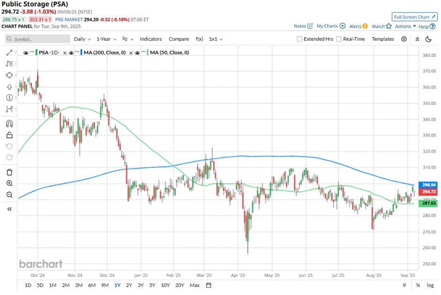Screen dimensions: 441x295
Task: Click the 298.94 MA price label
Action: [428, 185]
